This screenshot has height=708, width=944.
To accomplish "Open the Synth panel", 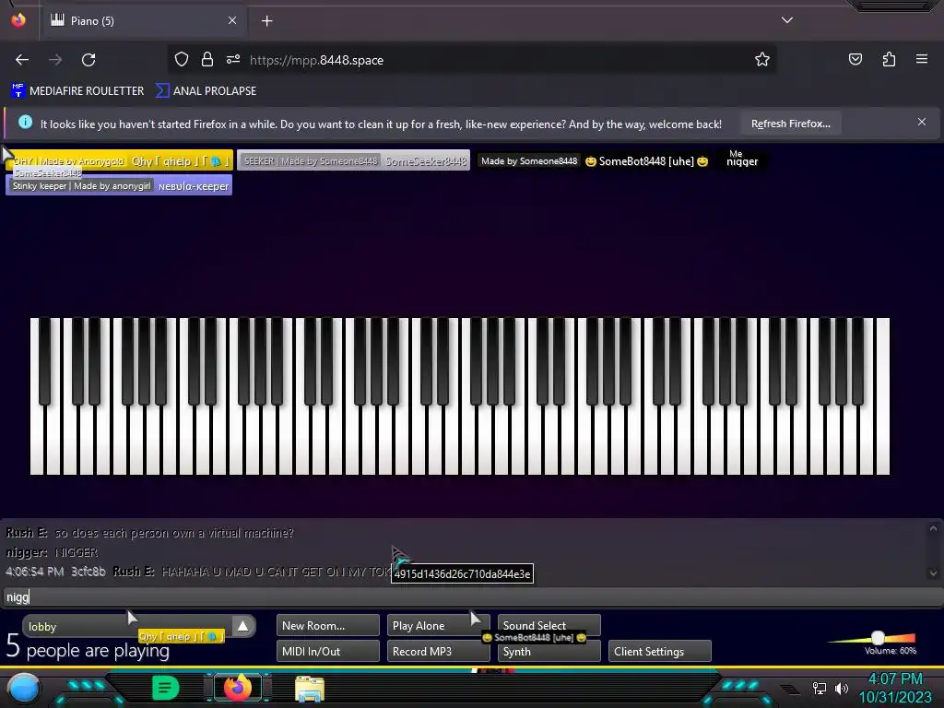I will click(x=549, y=652).
